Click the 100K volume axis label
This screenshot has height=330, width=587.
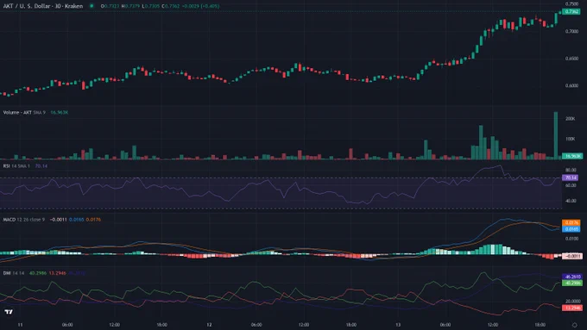(x=570, y=139)
